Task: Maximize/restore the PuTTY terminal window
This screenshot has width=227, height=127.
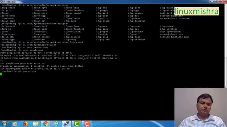Action: tap(216, 1)
